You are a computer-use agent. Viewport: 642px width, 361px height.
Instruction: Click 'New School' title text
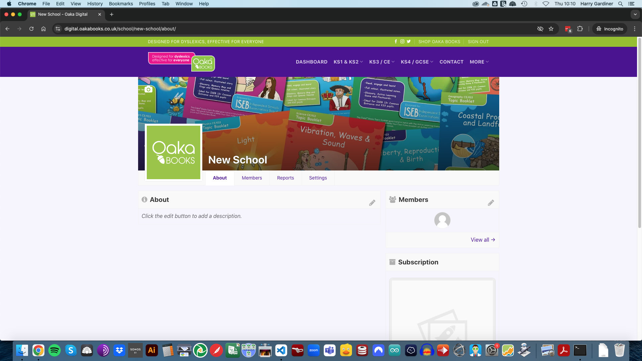point(237,160)
